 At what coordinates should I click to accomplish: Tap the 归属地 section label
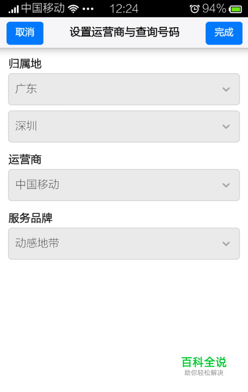coord(25,64)
